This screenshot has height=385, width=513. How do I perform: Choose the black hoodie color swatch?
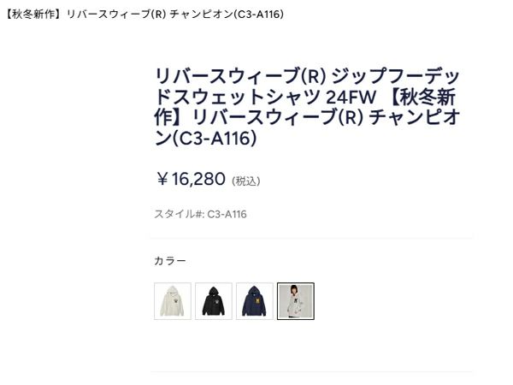[x=214, y=301]
